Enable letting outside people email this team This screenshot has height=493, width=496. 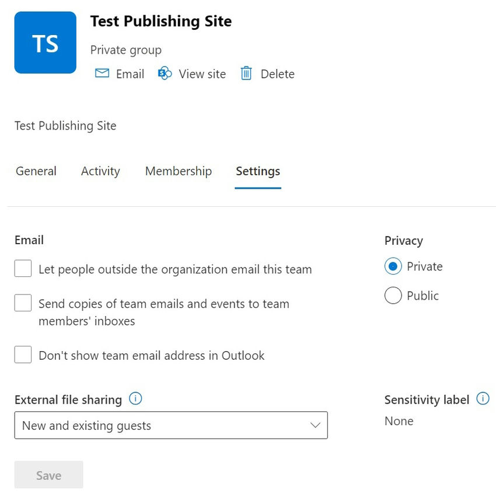pos(23,269)
